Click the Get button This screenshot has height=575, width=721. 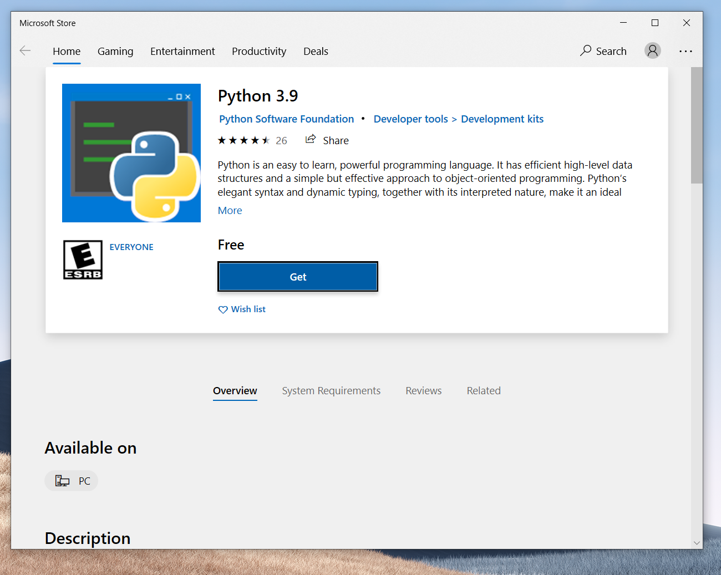pos(298,277)
